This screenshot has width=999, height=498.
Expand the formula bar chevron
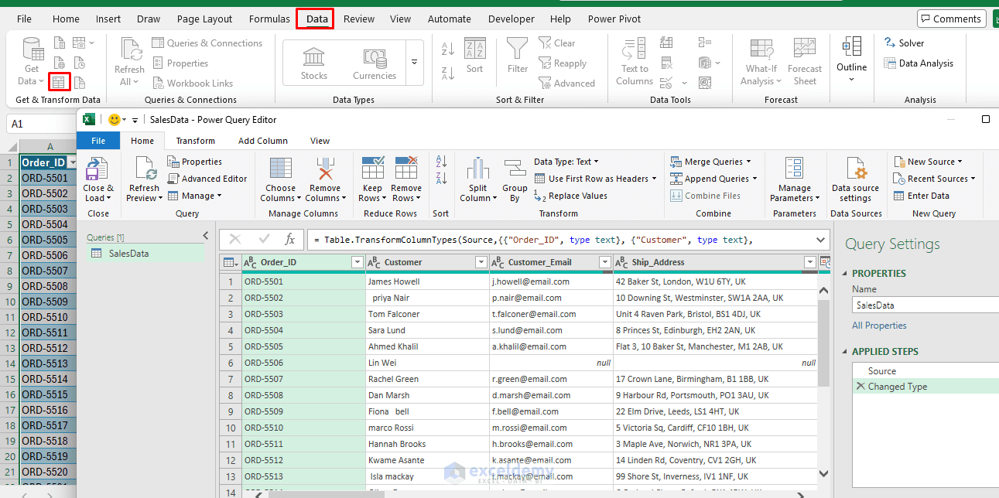pos(821,240)
